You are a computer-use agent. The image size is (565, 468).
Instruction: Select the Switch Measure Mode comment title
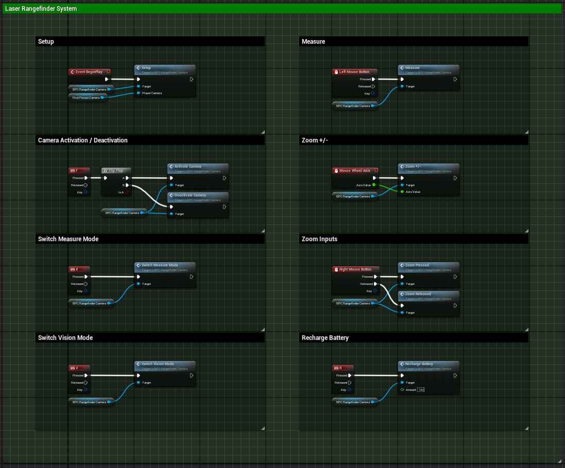[68, 239]
